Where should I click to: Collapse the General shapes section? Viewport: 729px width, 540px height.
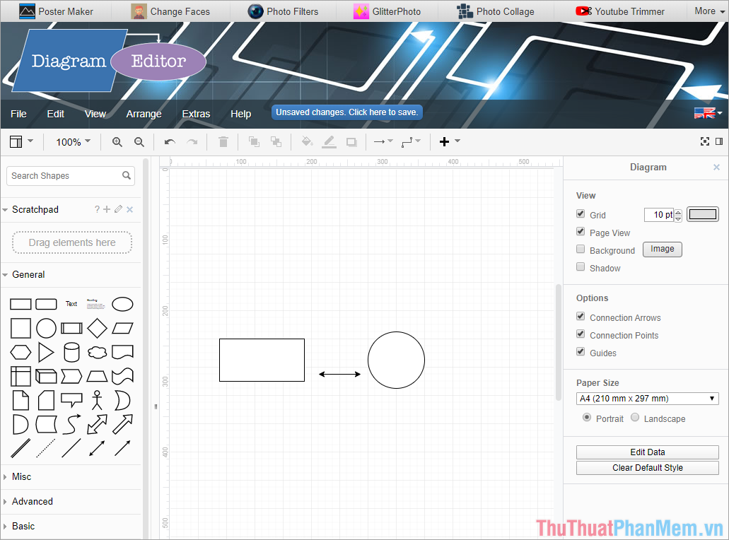pyautogui.click(x=28, y=274)
